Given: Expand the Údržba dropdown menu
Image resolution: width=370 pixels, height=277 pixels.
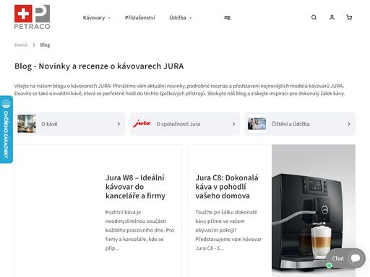Looking at the screenshot, I should pos(181,18).
